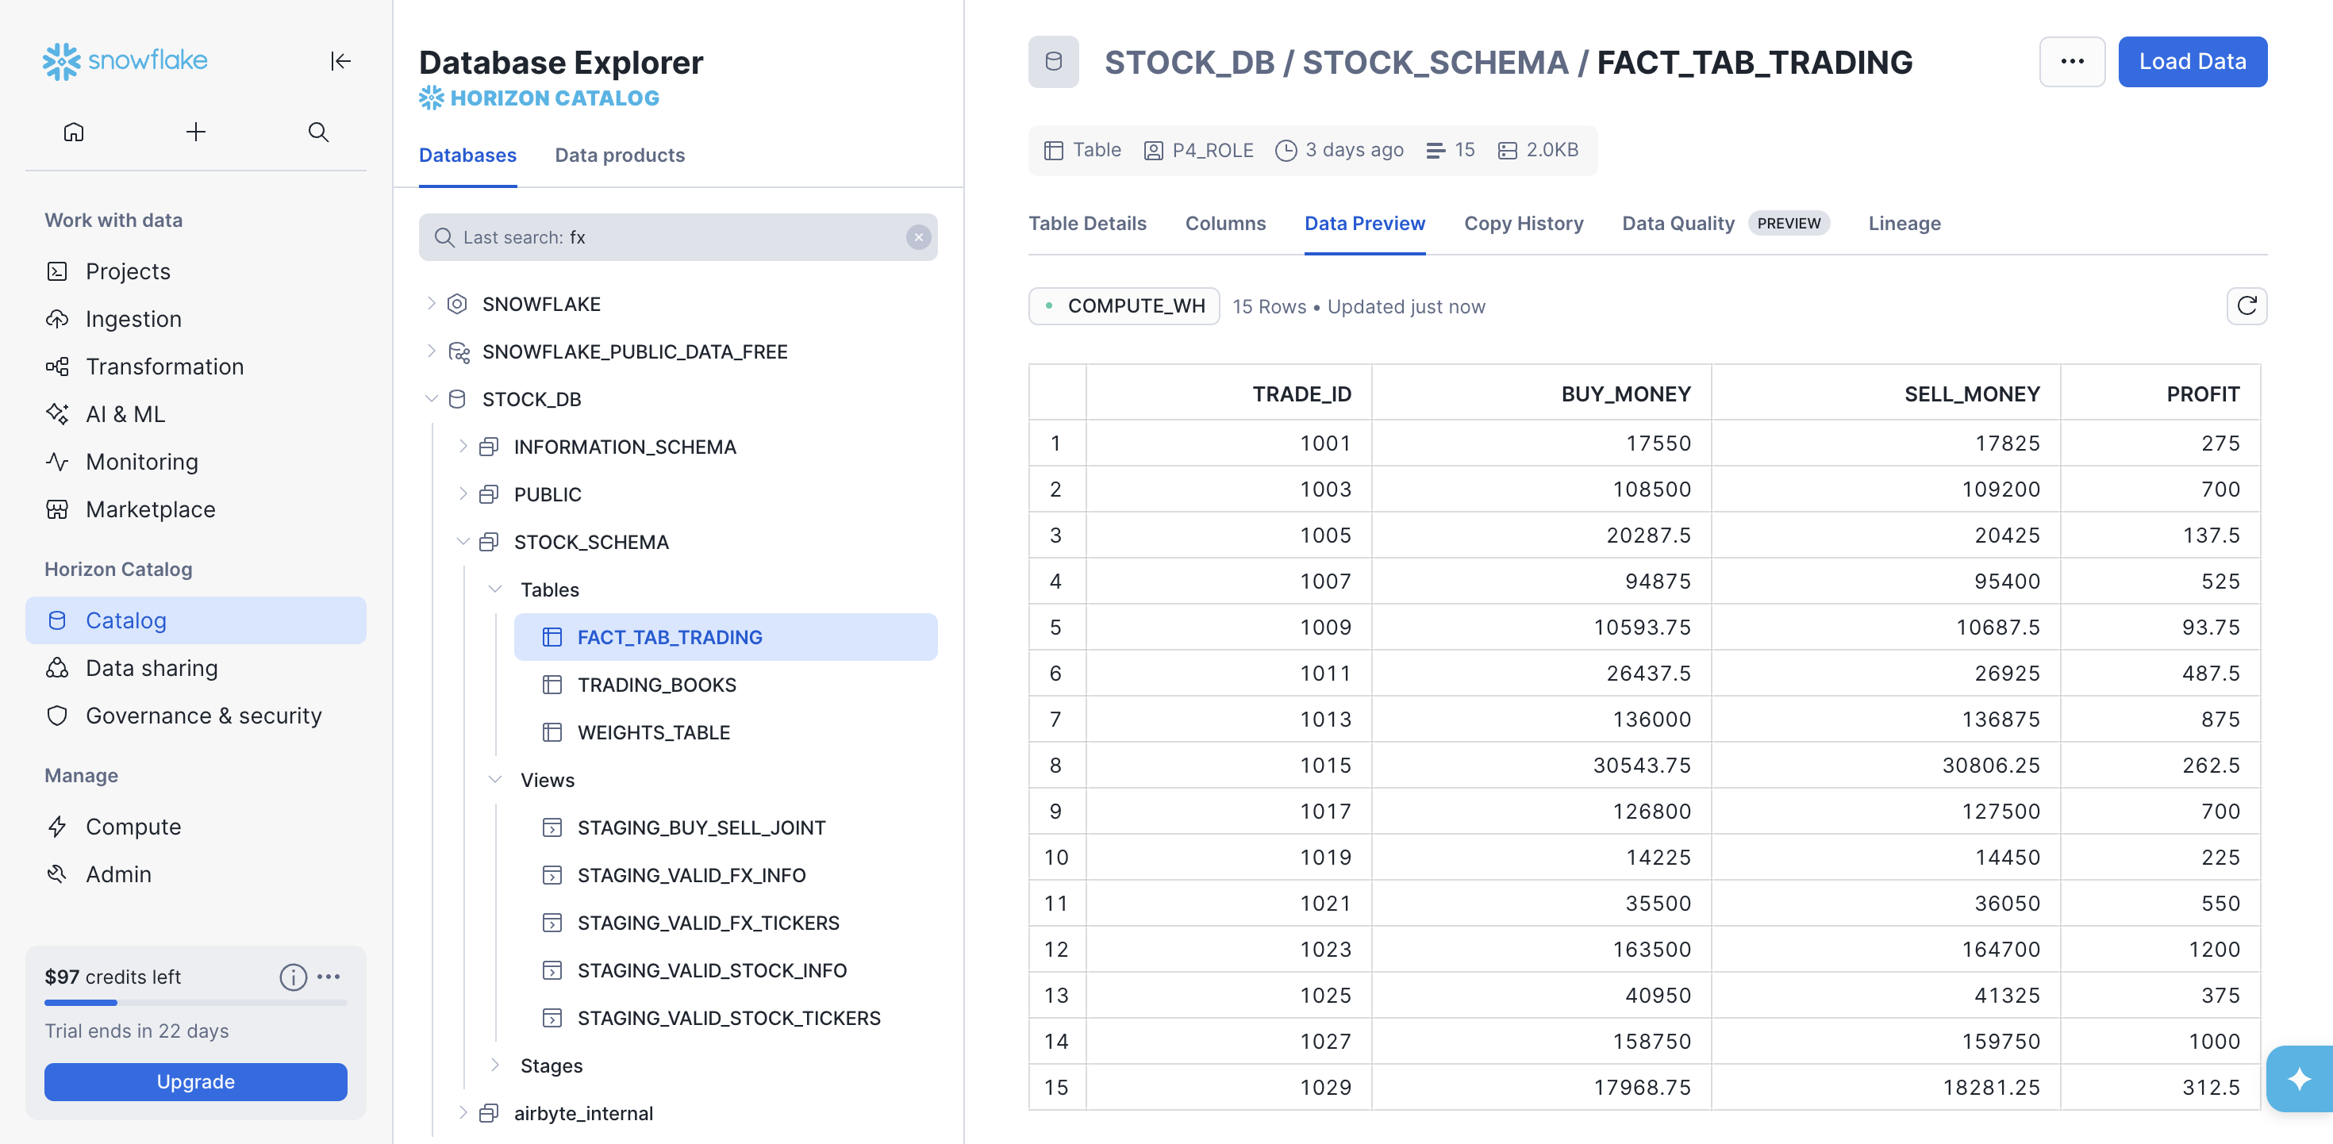Viewport: 2333px width, 1144px height.
Task: Open Monitoring in sidebar
Action: [x=196, y=462]
